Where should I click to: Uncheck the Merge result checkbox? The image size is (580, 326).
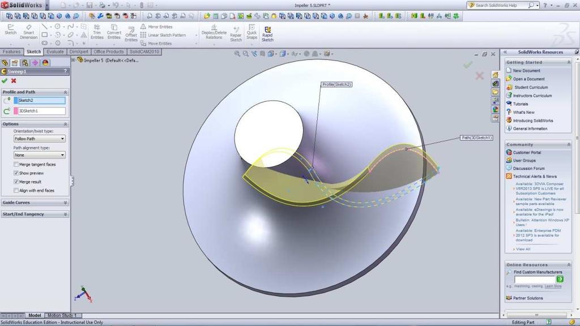(16, 182)
